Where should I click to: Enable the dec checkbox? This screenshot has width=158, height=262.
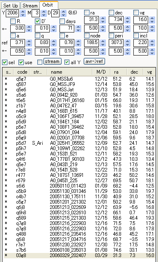[x=111, y=12]
